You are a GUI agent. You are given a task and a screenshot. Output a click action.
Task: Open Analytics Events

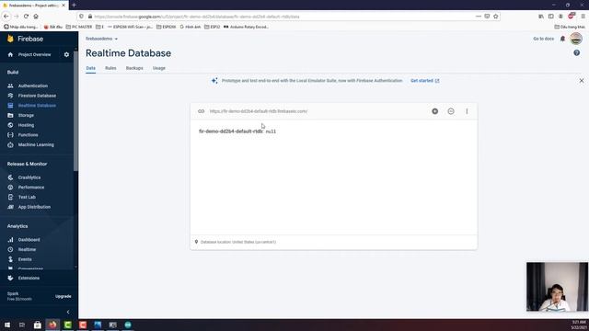[25, 259]
